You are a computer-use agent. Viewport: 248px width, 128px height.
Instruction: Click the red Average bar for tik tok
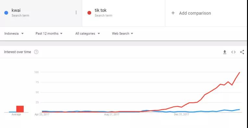[x=20, y=109]
